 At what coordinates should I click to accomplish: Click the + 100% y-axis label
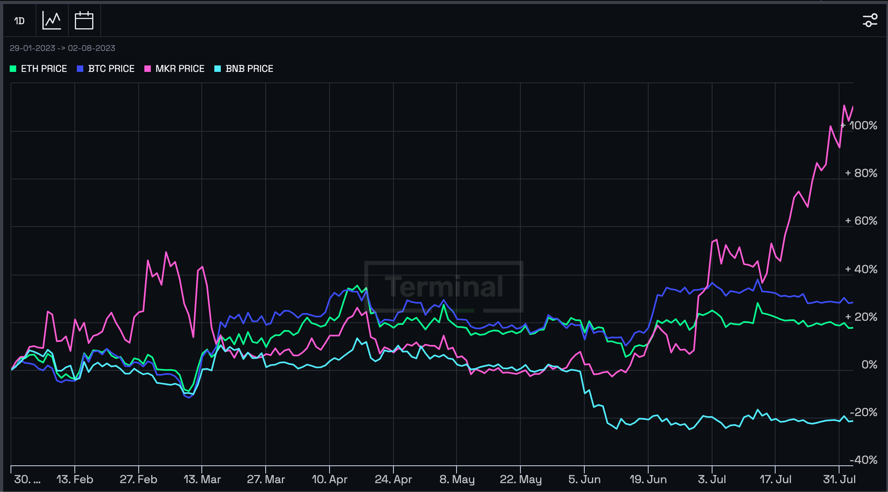point(859,126)
